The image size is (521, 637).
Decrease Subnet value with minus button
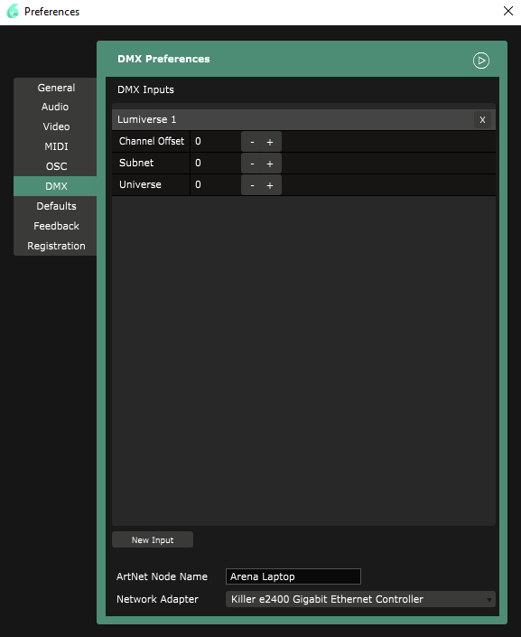(252, 164)
